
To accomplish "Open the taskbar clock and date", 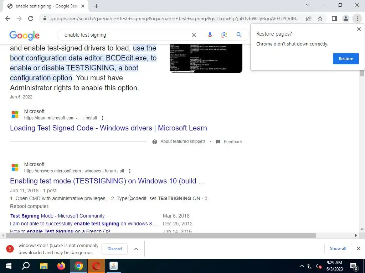I will [x=334, y=266].
